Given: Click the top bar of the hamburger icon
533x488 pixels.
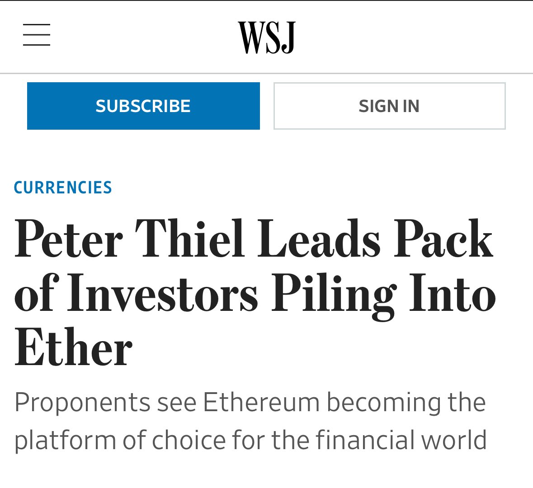Looking at the screenshot, I should pyautogui.click(x=37, y=24).
